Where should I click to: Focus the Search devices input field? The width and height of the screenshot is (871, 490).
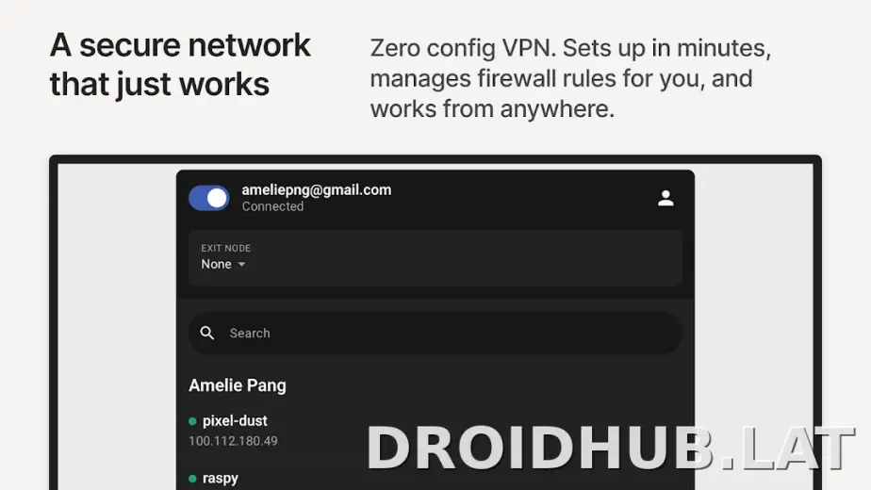pos(435,333)
